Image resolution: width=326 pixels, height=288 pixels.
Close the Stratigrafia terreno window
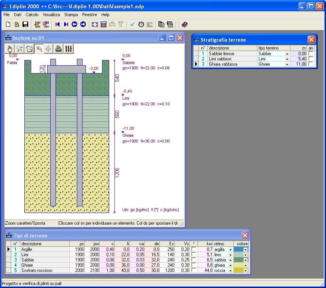(311, 40)
